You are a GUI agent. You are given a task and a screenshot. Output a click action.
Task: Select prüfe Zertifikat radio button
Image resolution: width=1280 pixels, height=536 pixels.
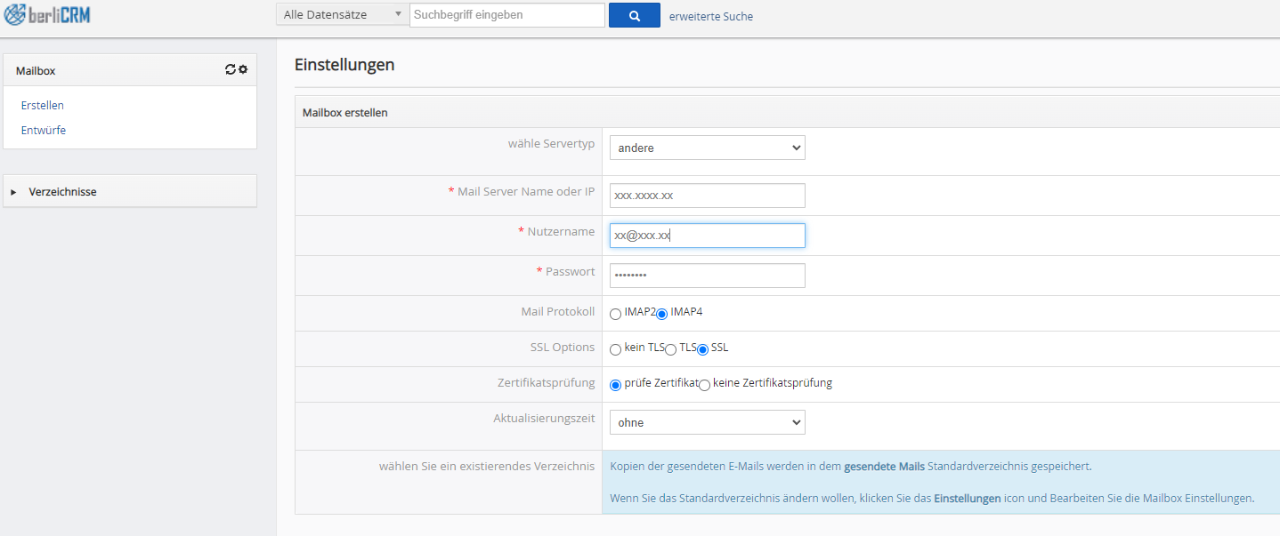(x=615, y=384)
